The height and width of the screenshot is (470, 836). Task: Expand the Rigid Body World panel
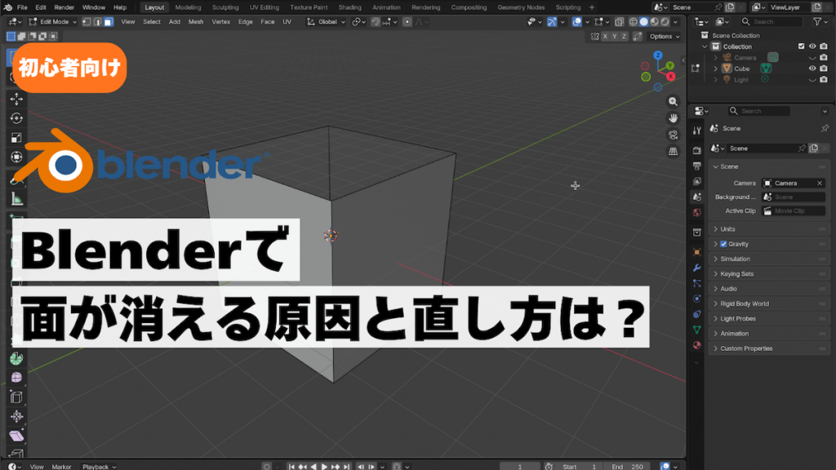point(744,304)
